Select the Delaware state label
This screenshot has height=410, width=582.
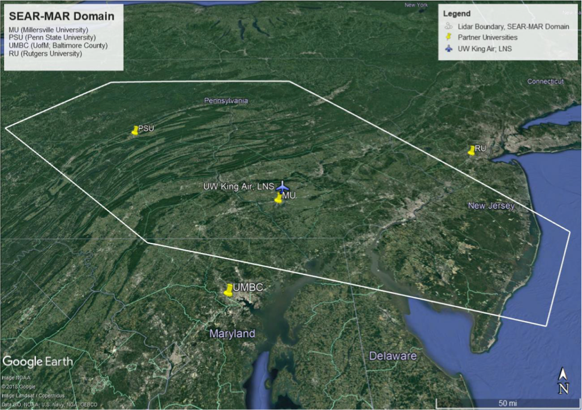click(392, 356)
